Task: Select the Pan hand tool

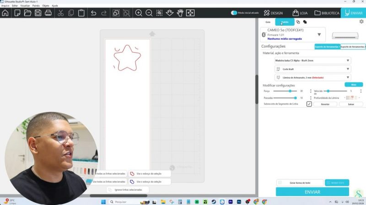Action: click(x=180, y=13)
